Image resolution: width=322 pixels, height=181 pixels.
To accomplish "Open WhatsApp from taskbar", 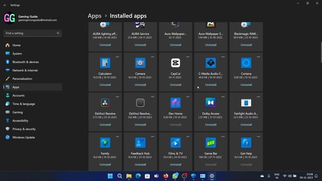I will point(175,176).
